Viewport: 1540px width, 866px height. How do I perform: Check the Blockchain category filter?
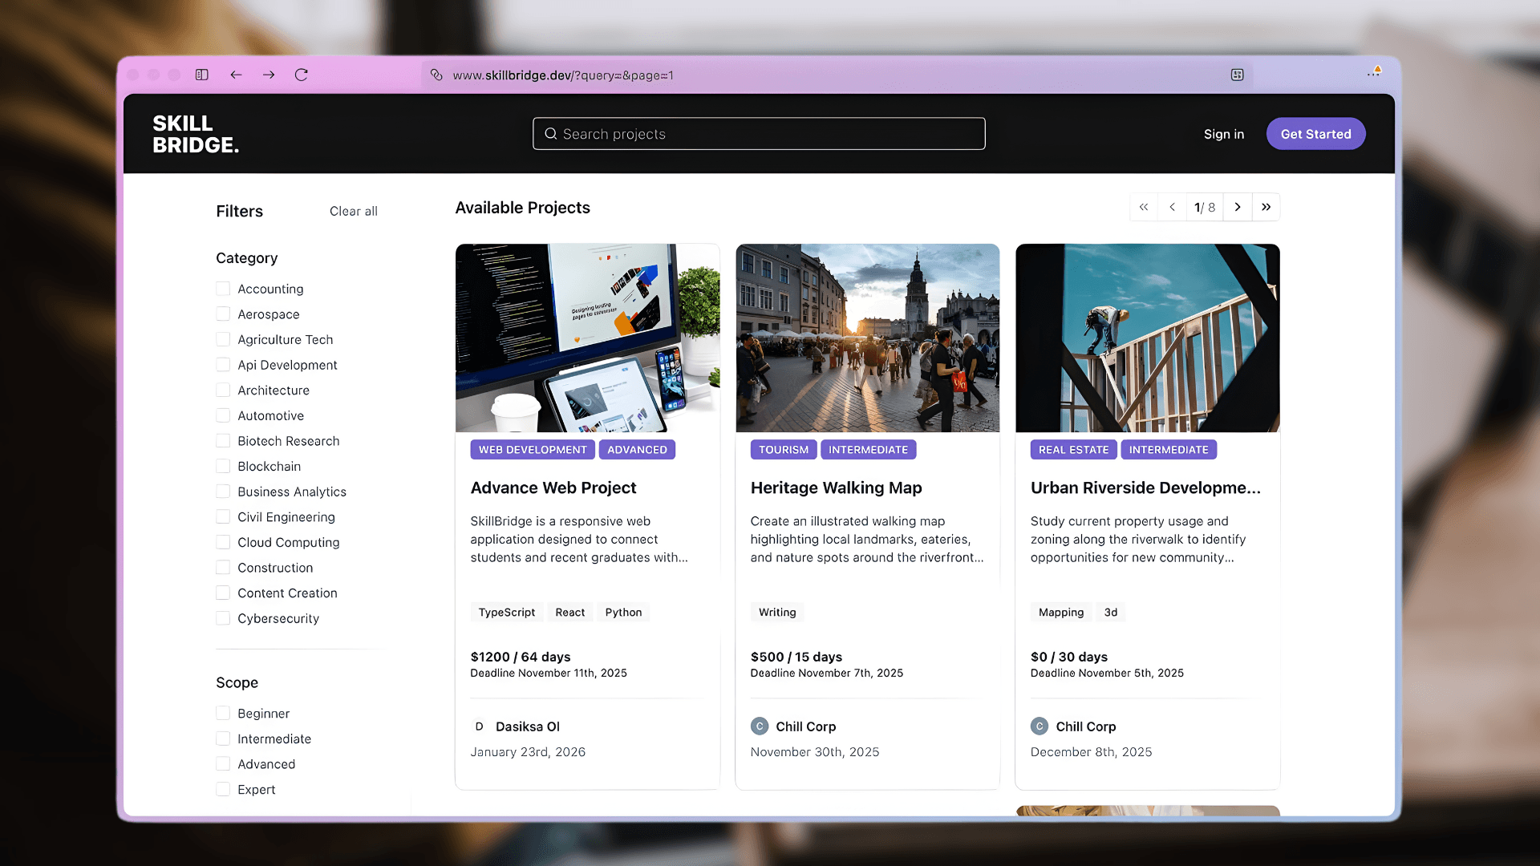223,466
